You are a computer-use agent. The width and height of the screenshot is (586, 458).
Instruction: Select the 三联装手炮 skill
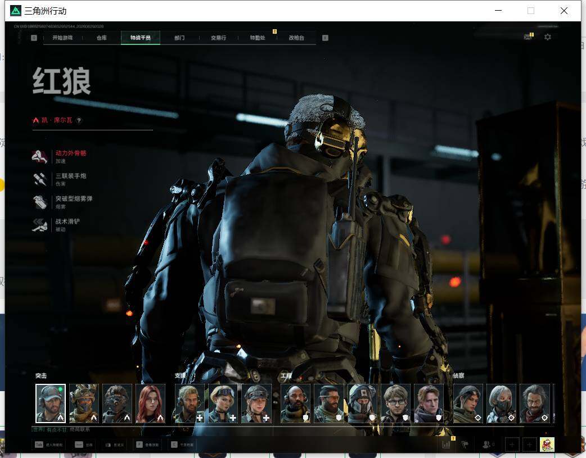click(60, 180)
